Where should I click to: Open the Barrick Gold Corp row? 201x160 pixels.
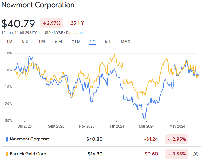tap(28, 154)
